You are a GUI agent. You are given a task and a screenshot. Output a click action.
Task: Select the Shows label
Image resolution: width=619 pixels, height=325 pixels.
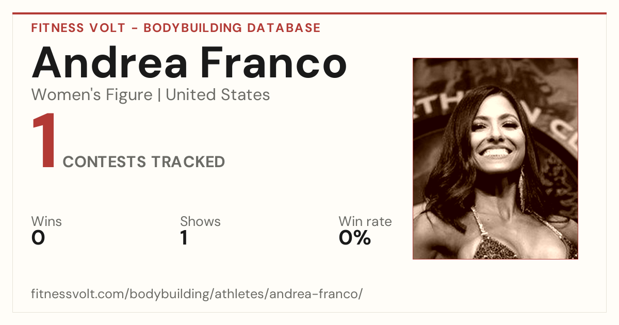pyautogui.click(x=200, y=221)
